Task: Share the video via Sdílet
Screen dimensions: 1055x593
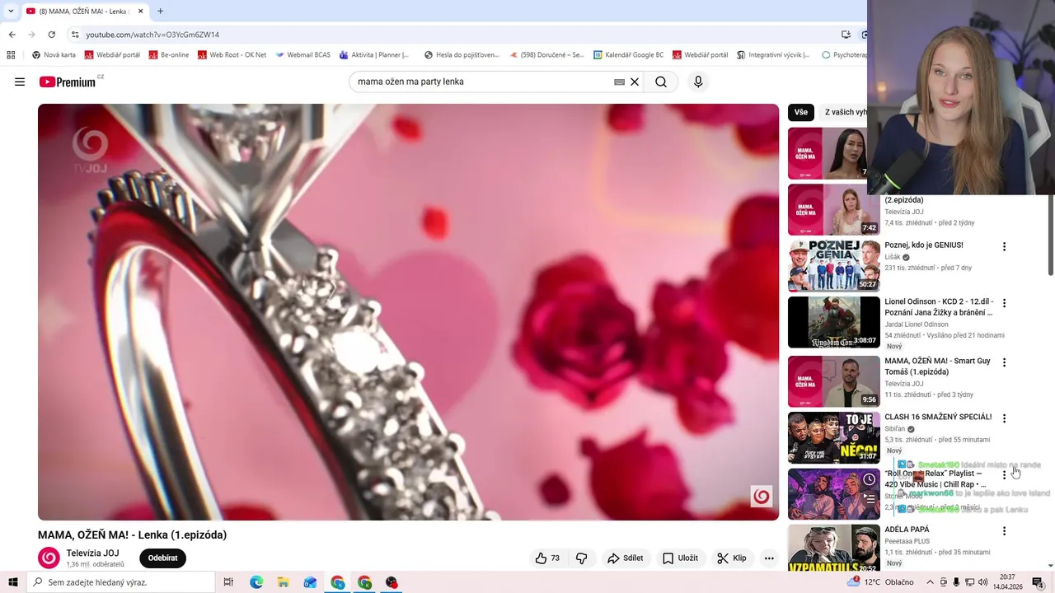Action: tap(626, 558)
